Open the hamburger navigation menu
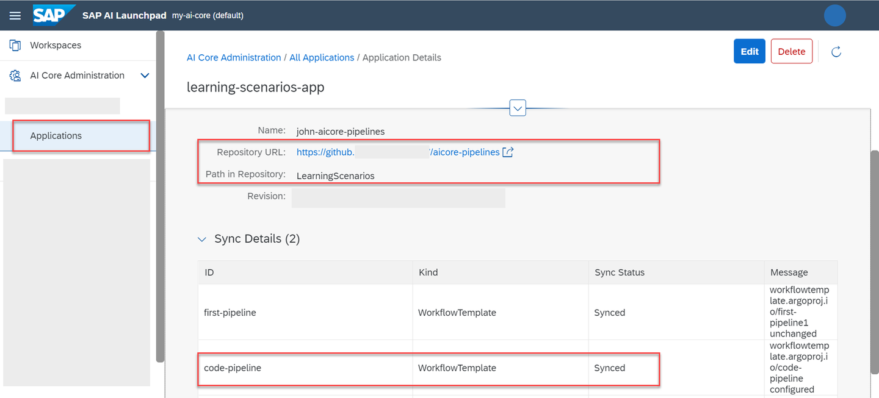 coord(15,16)
